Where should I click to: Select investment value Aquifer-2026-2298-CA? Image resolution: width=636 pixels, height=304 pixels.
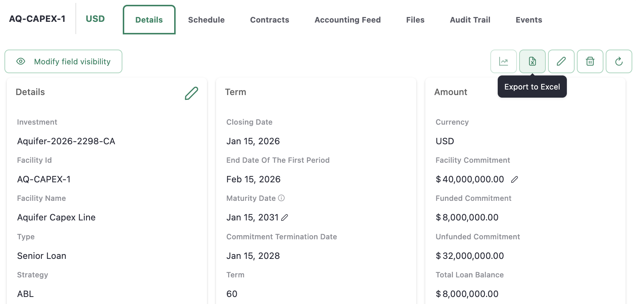pos(66,141)
